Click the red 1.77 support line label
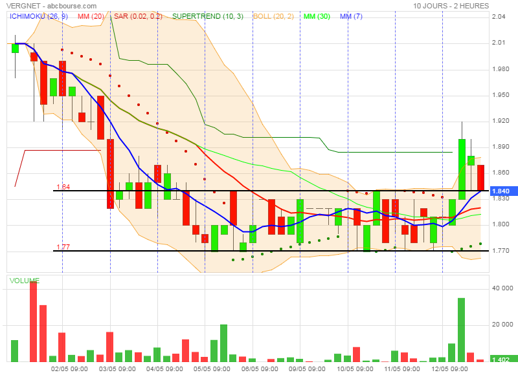518x375 pixels. click(x=63, y=247)
